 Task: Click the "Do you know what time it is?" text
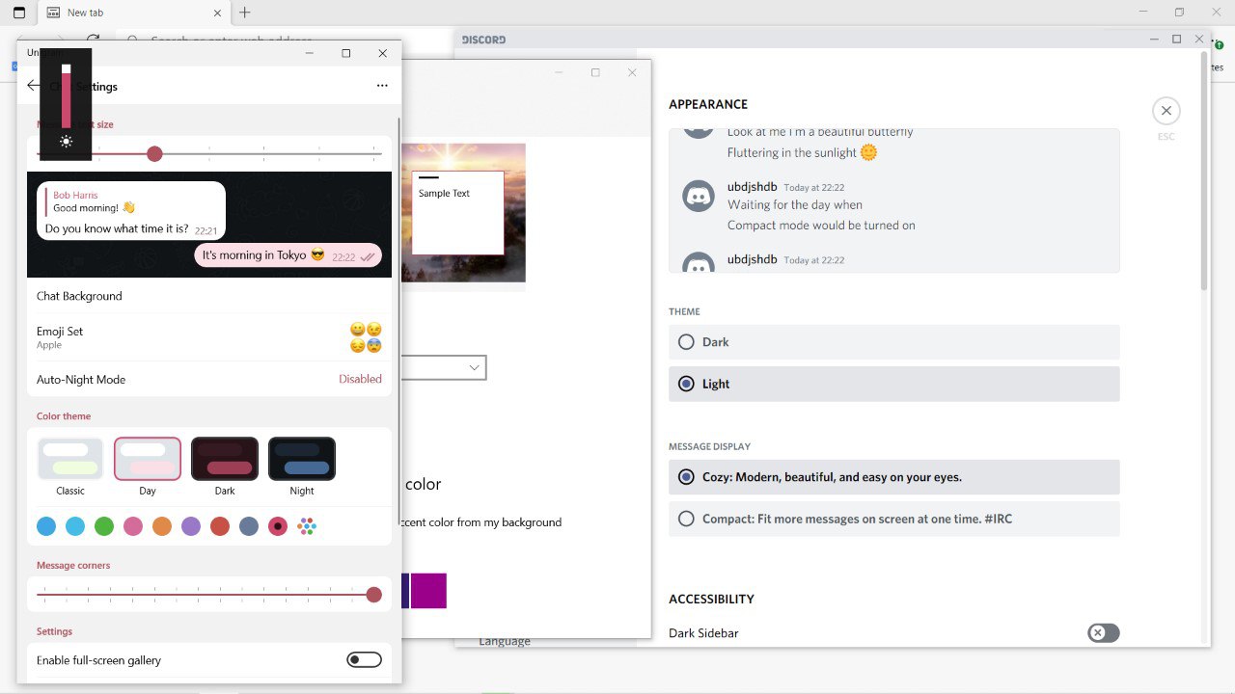(117, 228)
